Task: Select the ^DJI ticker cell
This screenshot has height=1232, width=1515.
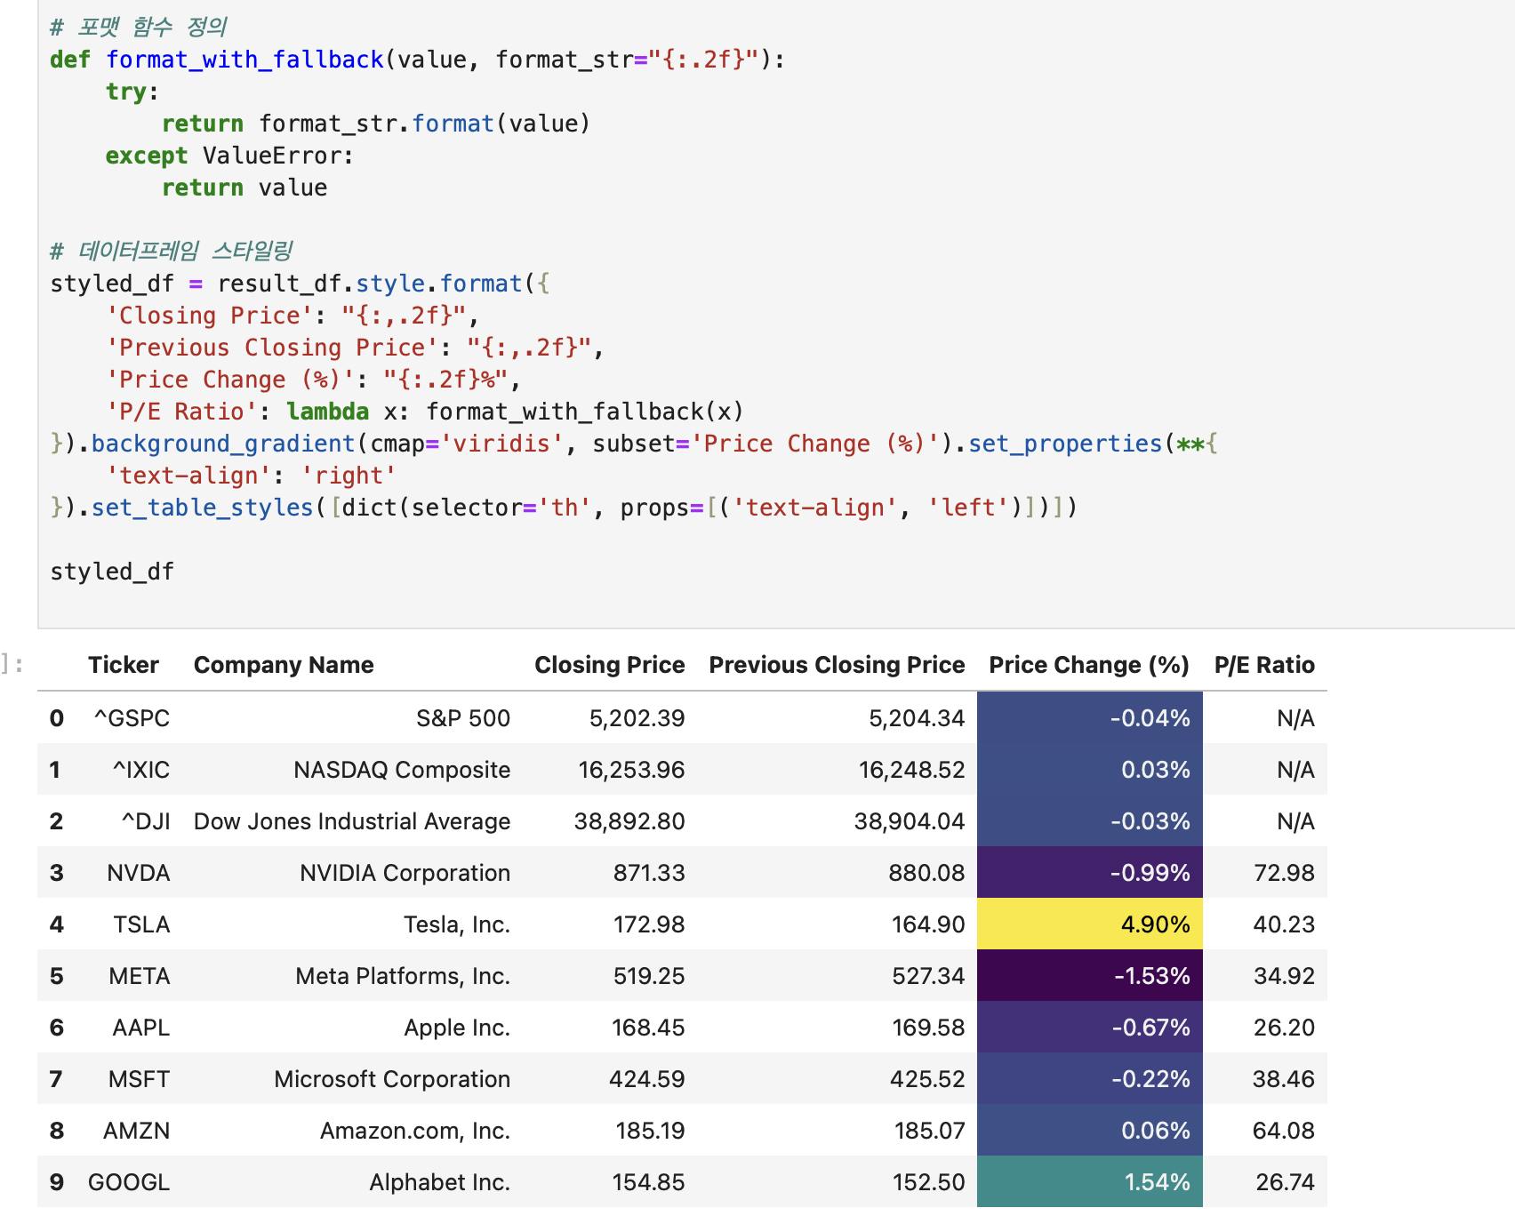Action: coord(146,821)
